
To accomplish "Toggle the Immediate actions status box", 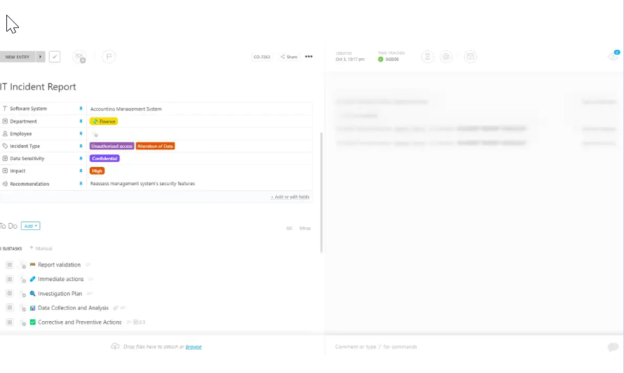I will 10,279.
